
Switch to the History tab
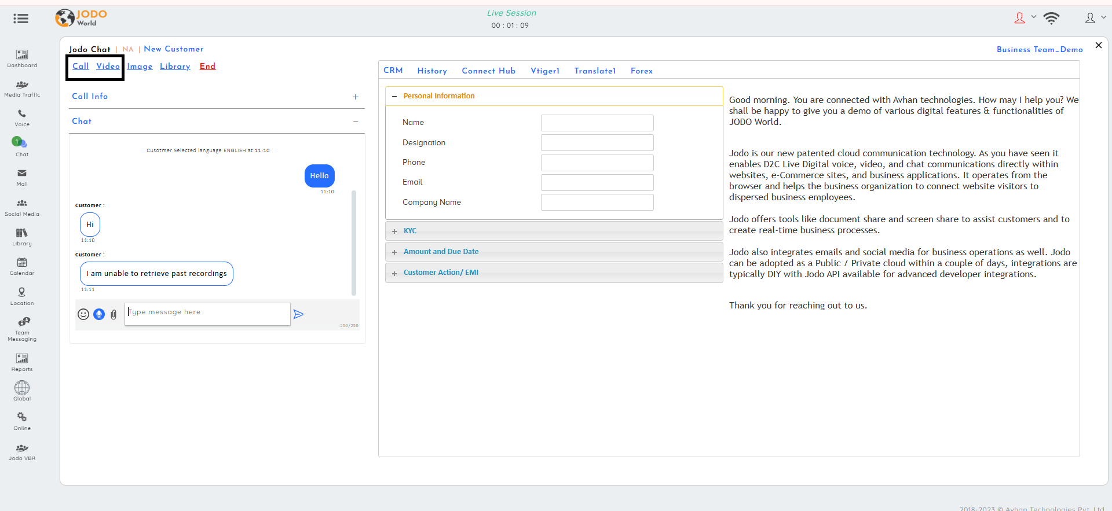[x=432, y=71]
